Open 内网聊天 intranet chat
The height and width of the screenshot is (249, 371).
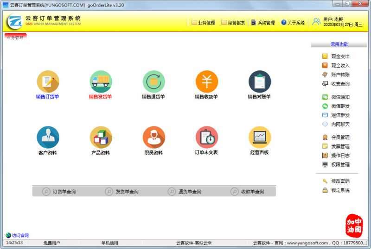click(x=336, y=124)
